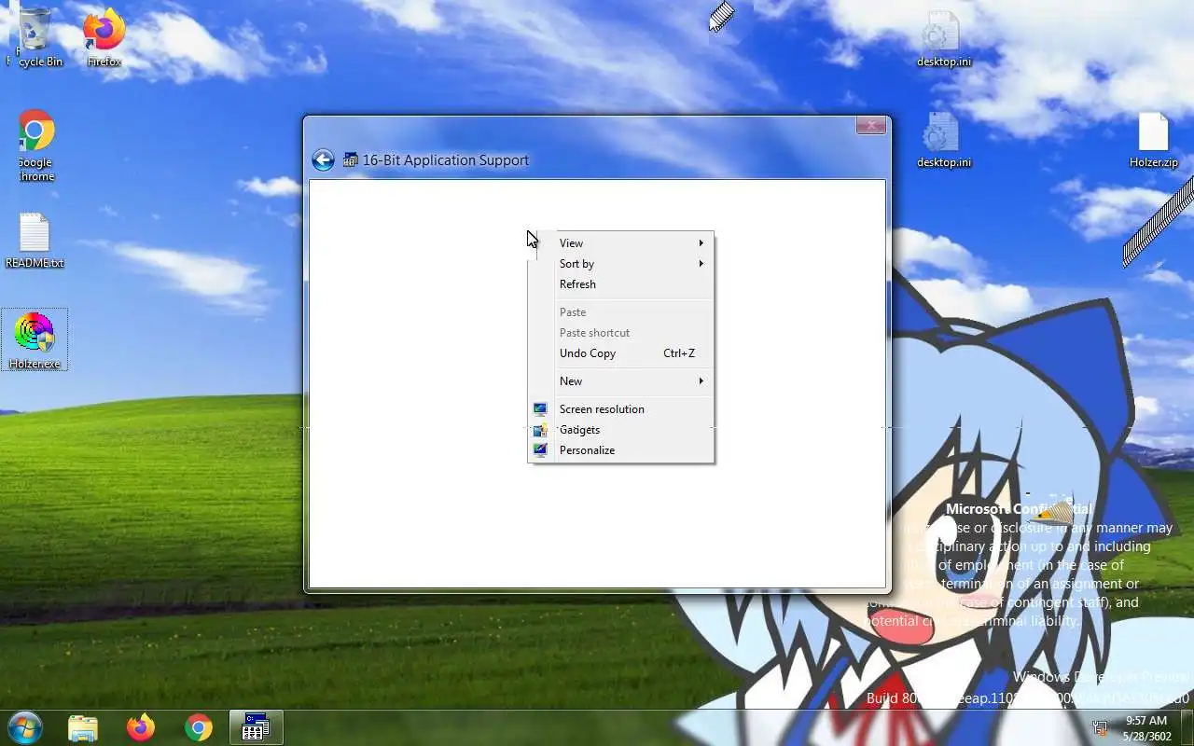The width and height of the screenshot is (1194, 746).
Task: Expand the Sort by submenu arrow
Action: [701, 264]
